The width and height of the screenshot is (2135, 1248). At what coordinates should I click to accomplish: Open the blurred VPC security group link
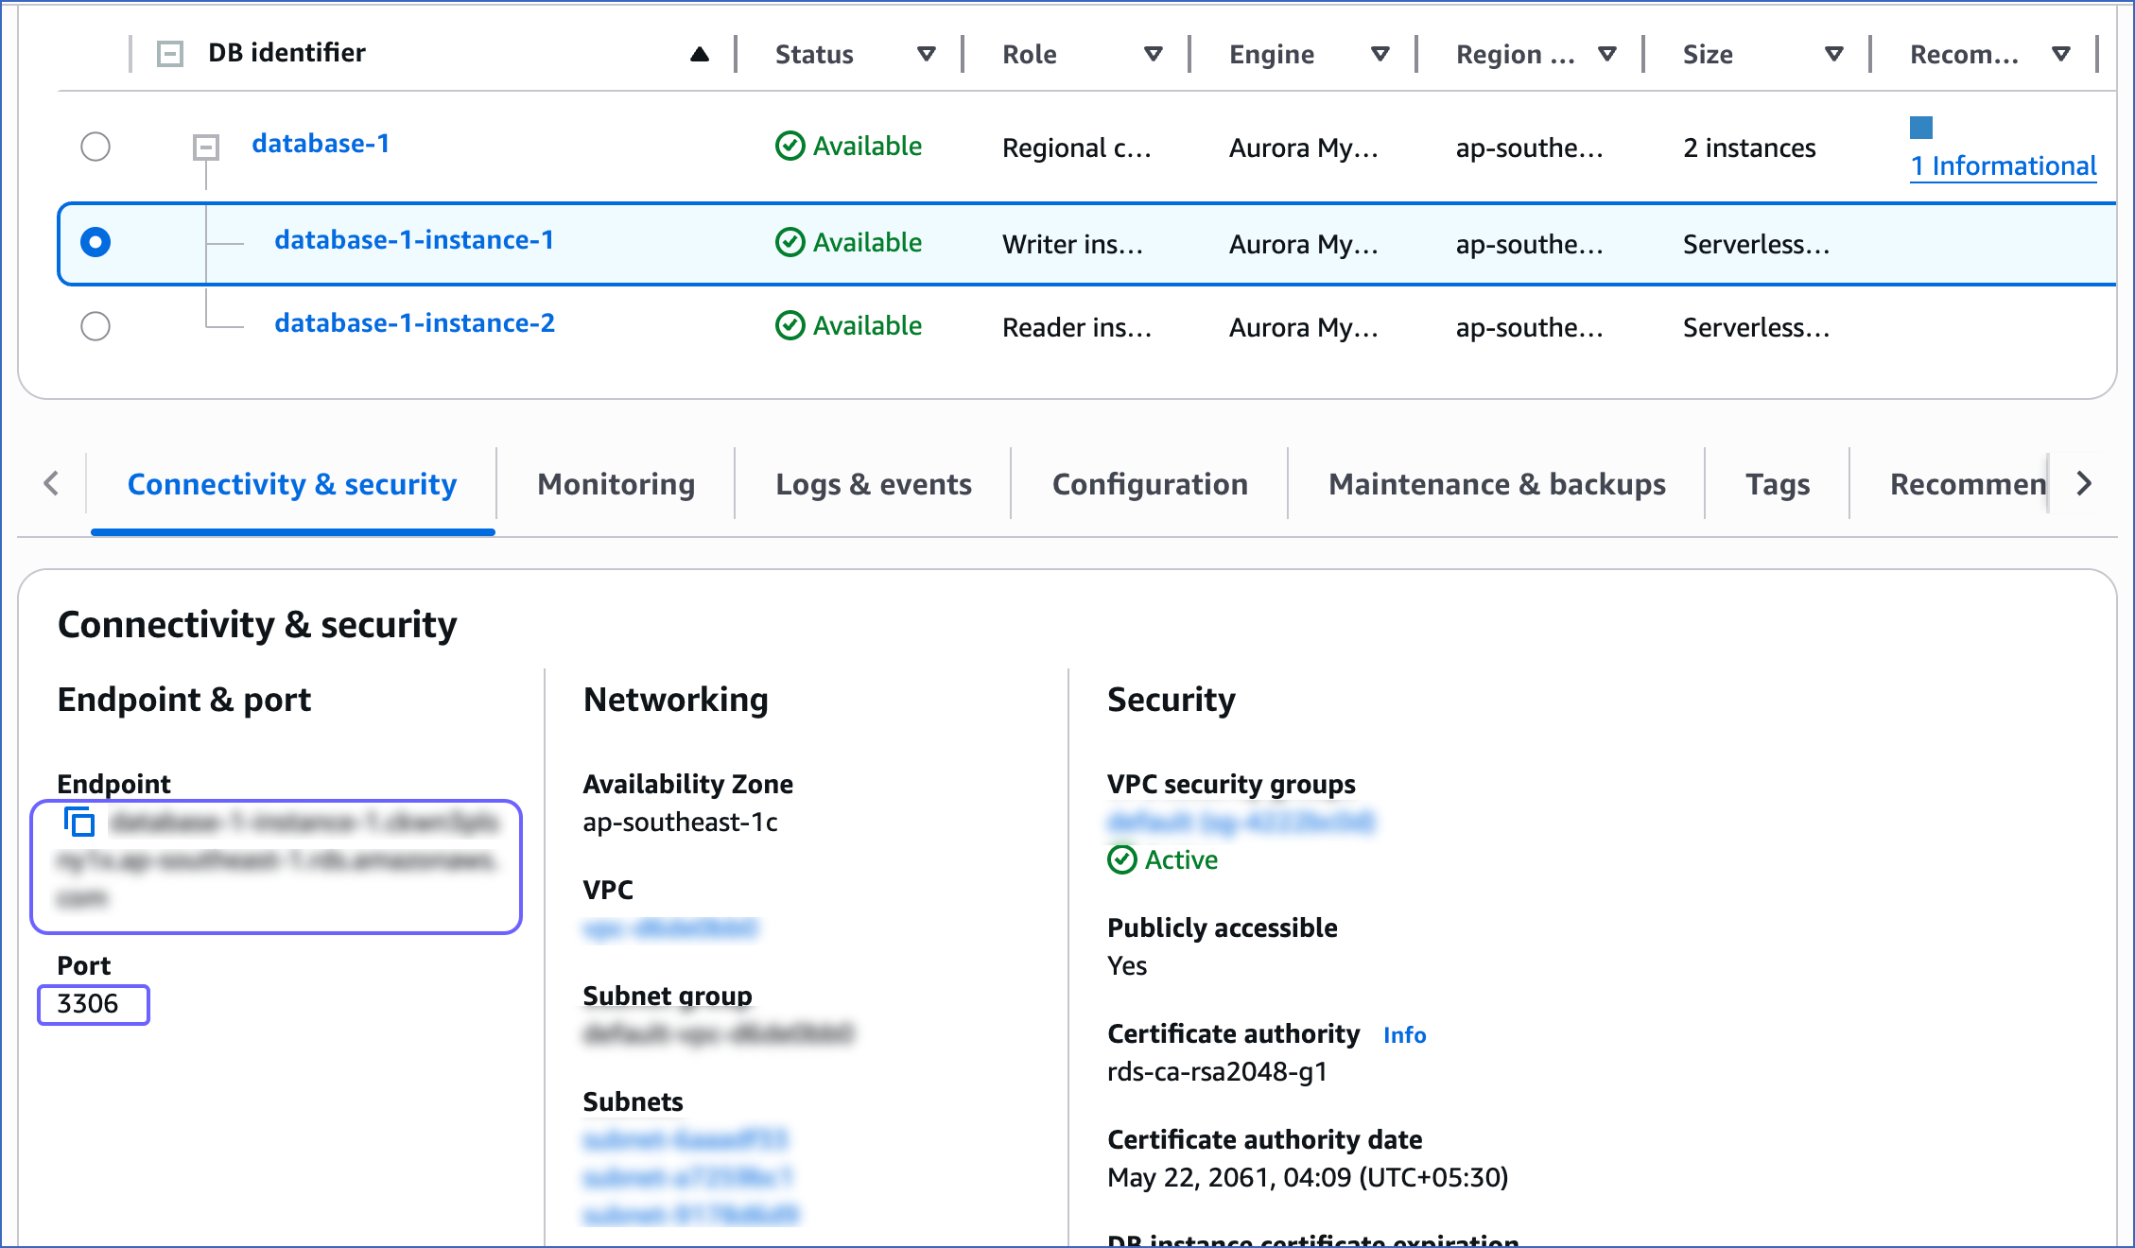pyautogui.click(x=1241, y=823)
